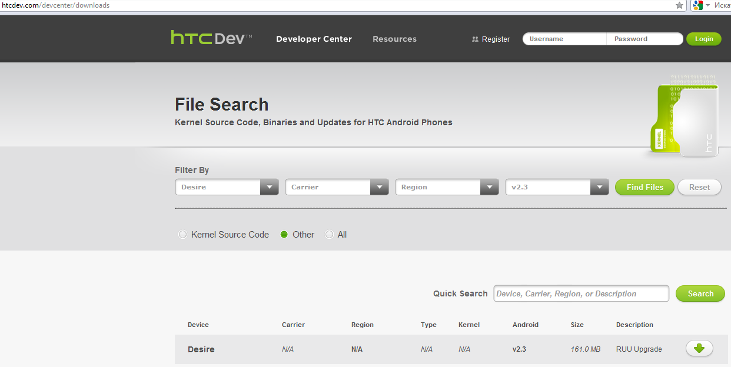Image resolution: width=731 pixels, height=367 pixels.
Task: Focus the Password field
Action: click(645, 39)
